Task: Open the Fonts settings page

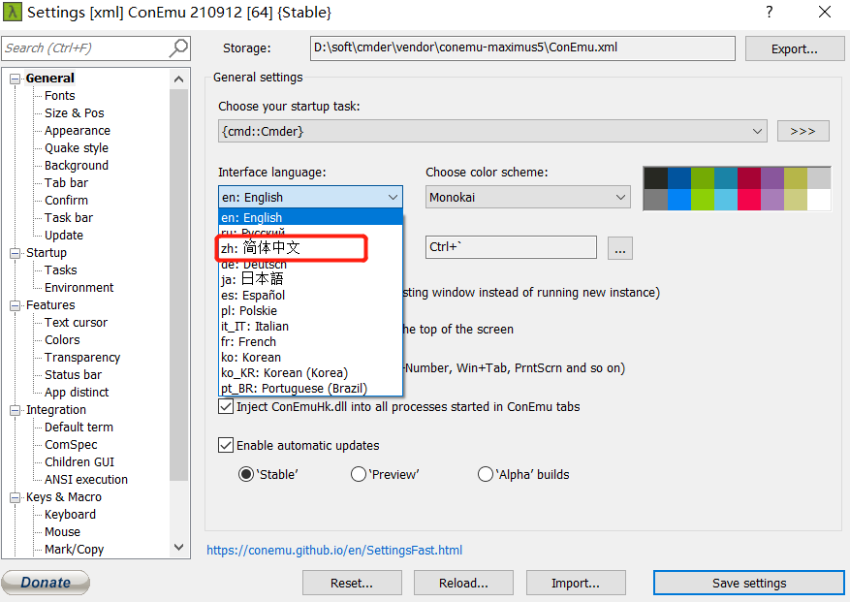Action: [x=60, y=96]
